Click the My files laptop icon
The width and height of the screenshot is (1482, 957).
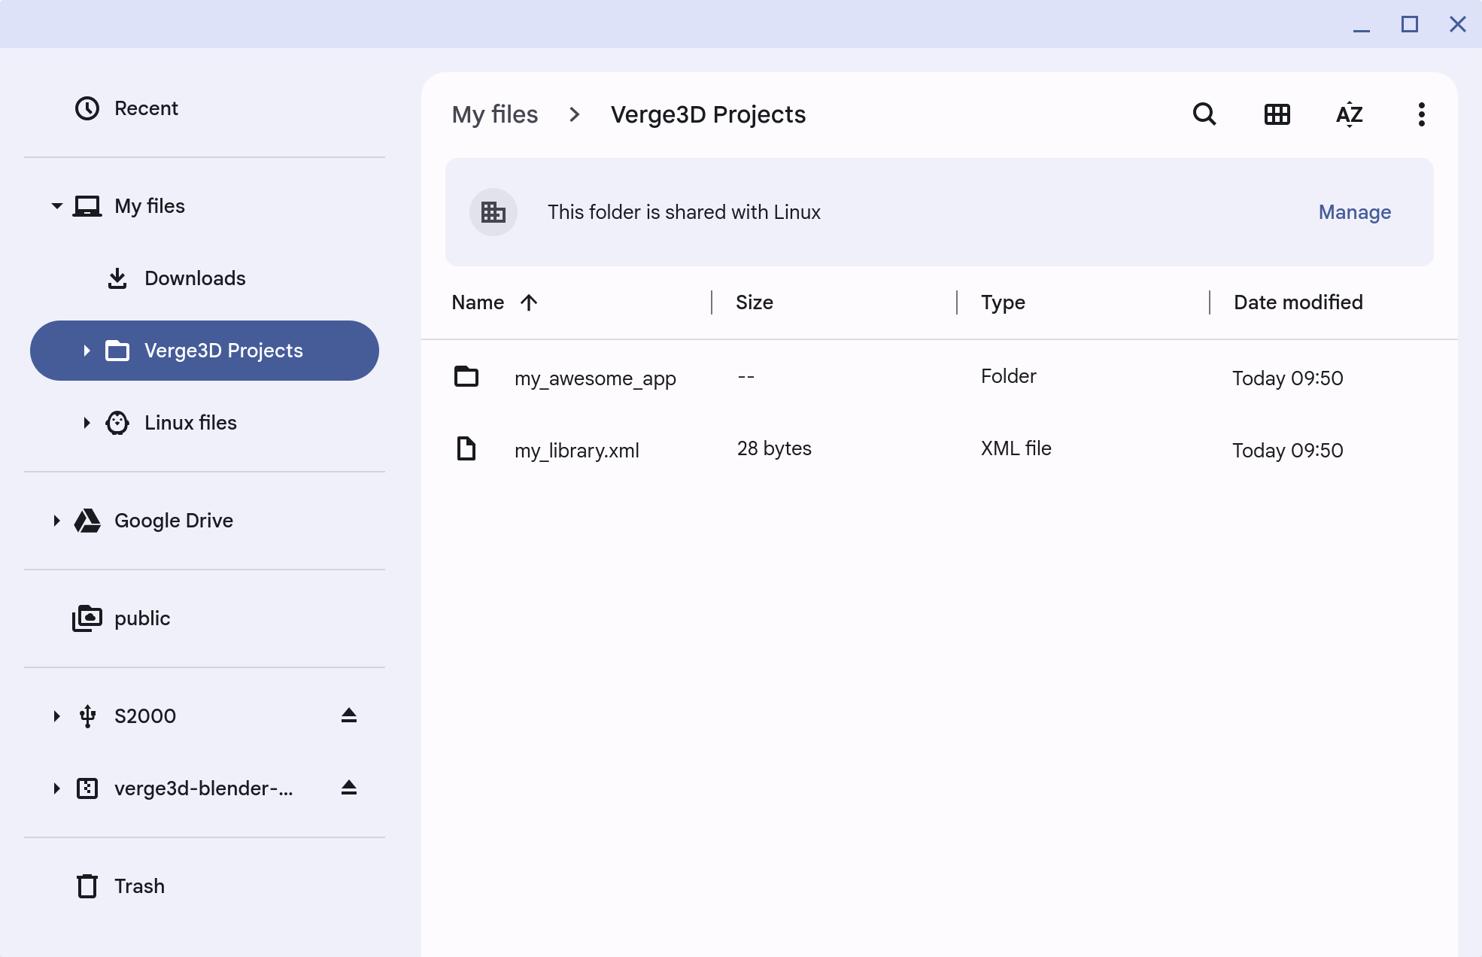(87, 206)
